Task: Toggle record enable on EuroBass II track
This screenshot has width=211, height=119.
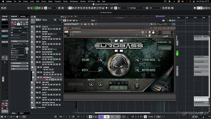Action: pyautogui.click(x=45, y=80)
